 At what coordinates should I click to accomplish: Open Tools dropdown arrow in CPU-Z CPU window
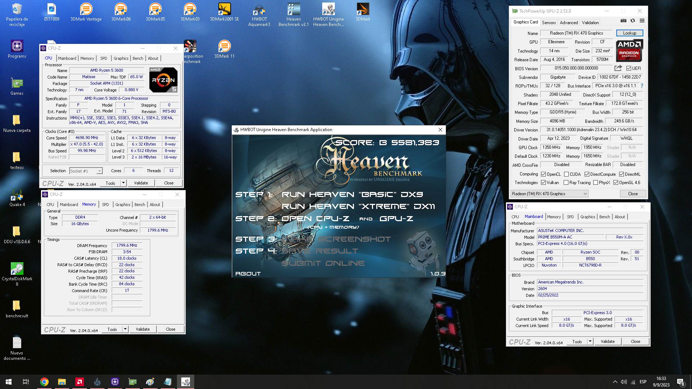point(123,183)
